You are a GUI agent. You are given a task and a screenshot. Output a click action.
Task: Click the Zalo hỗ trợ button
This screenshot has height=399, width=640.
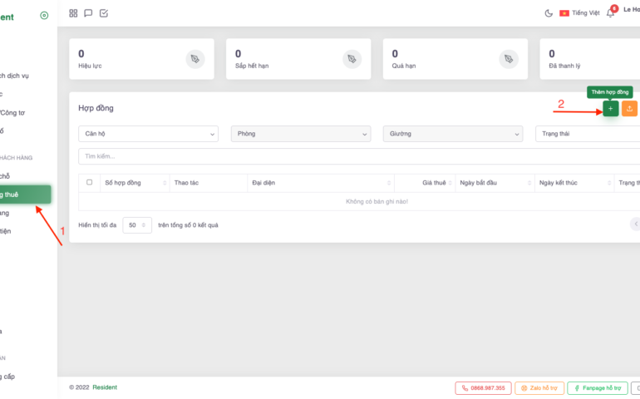(x=539, y=388)
